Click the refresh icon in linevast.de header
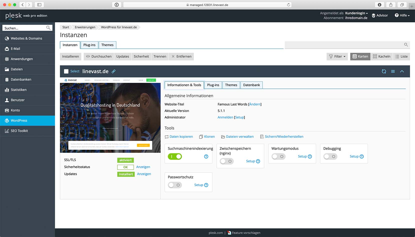415x237 pixels. (384, 71)
